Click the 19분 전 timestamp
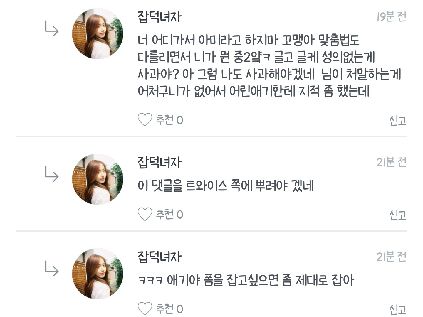The width and height of the screenshot is (423, 317). 391,17
